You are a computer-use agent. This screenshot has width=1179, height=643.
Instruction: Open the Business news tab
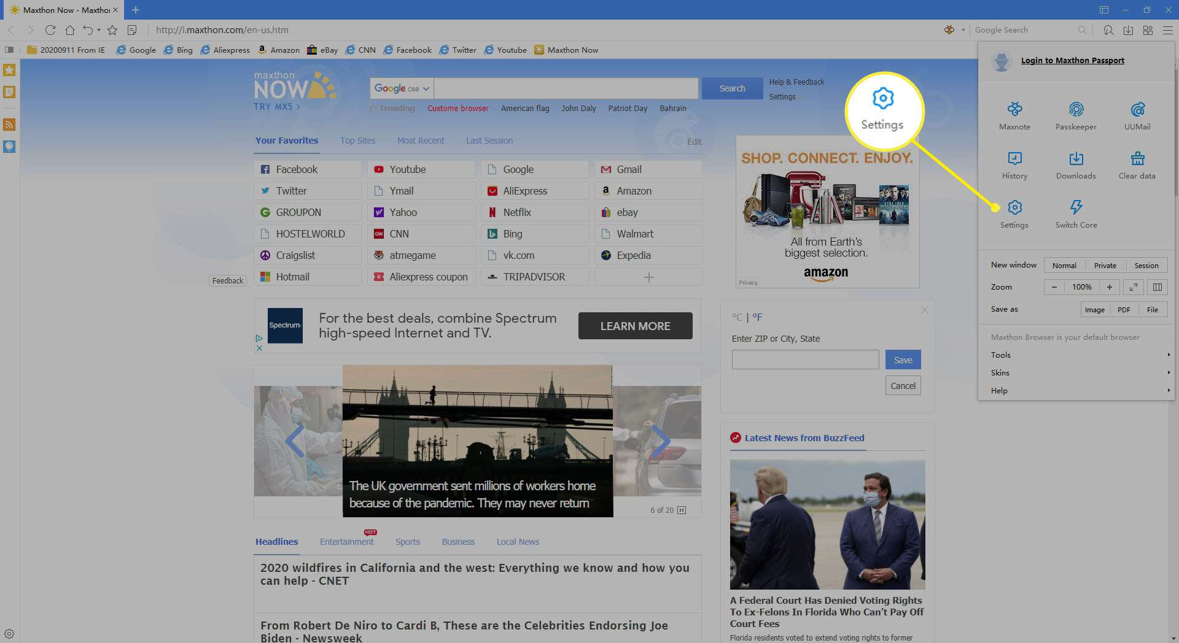(x=458, y=542)
